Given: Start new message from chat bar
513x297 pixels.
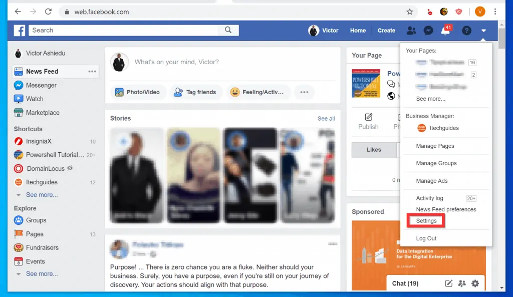Looking at the screenshot, I should 449,283.
